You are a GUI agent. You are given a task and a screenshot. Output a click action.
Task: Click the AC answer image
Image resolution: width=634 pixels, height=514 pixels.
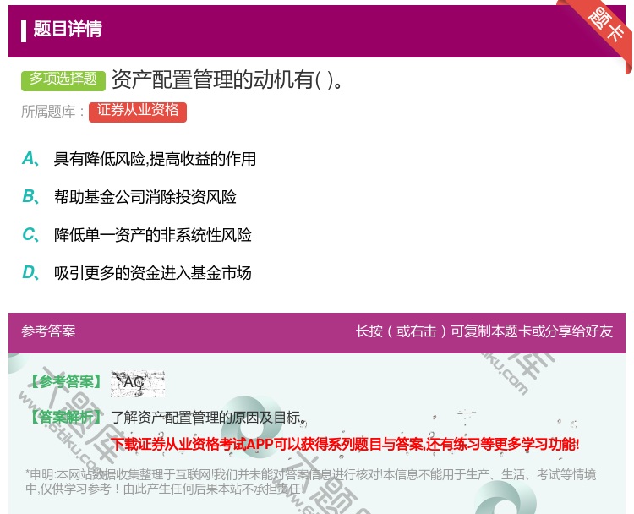click(x=137, y=383)
